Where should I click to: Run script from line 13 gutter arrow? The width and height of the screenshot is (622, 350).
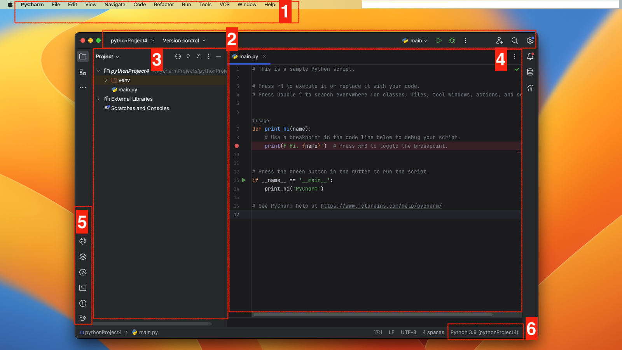click(x=244, y=180)
